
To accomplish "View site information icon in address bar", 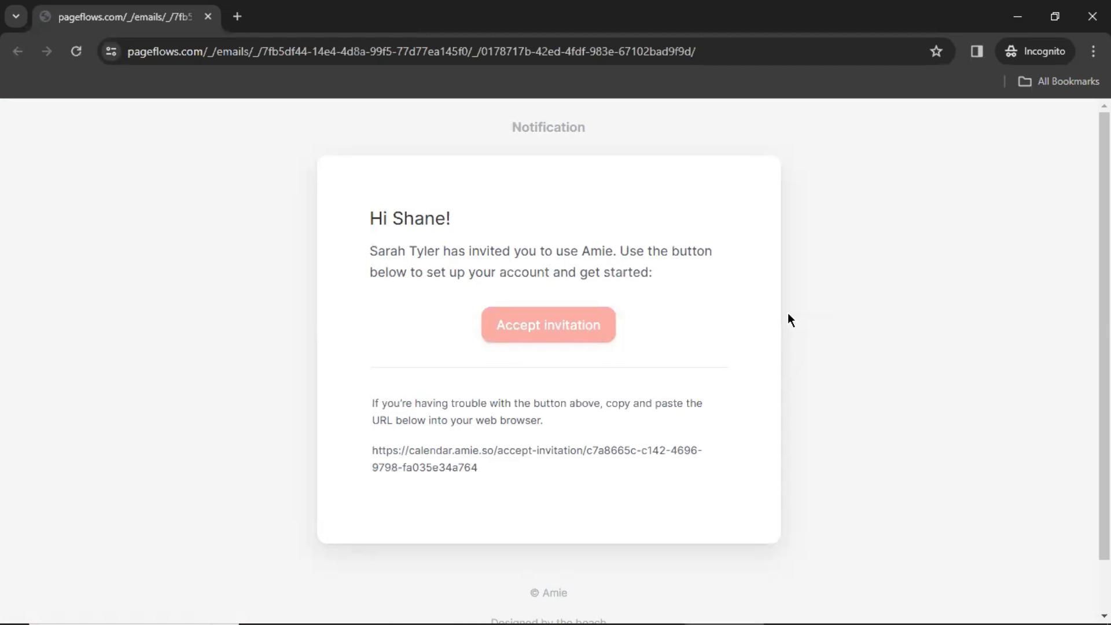I will [111, 52].
